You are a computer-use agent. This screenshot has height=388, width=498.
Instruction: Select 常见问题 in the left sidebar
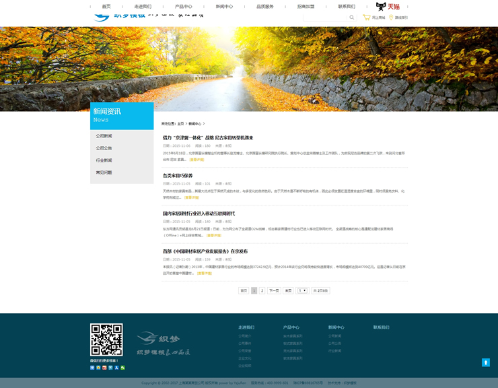(x=104, y=172)
